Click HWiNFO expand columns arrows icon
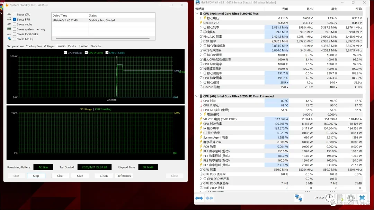The height and width of the screenshot is (210, 374). (199, 198)
